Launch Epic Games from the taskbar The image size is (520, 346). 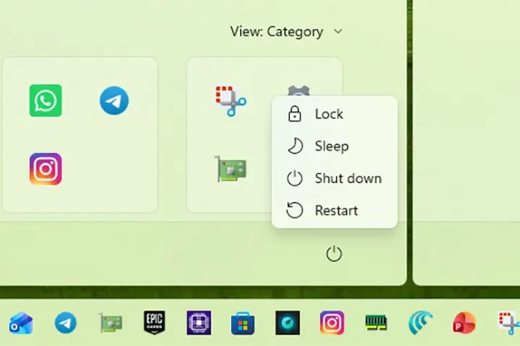[x=155, y=322]
